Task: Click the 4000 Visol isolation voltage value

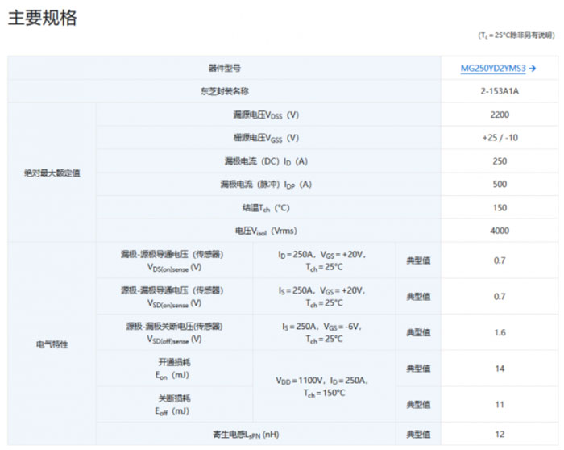Action: coord(499,231)
